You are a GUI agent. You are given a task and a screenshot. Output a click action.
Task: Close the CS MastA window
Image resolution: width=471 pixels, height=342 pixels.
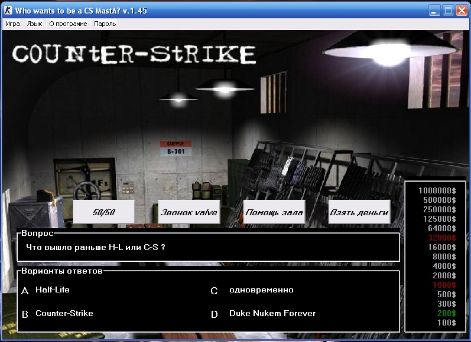pyautogui.click(x=461, y=11)
